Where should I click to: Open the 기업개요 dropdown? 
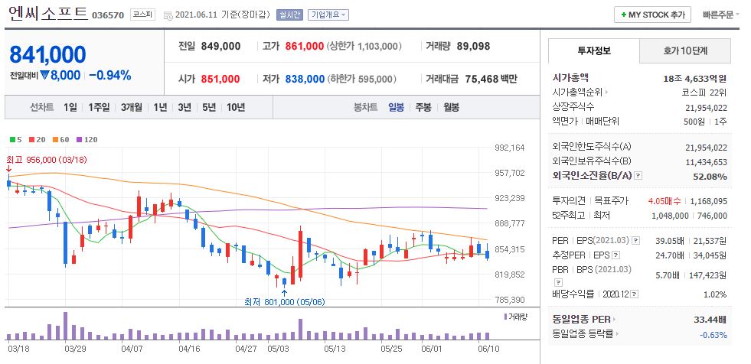[328, 15]
